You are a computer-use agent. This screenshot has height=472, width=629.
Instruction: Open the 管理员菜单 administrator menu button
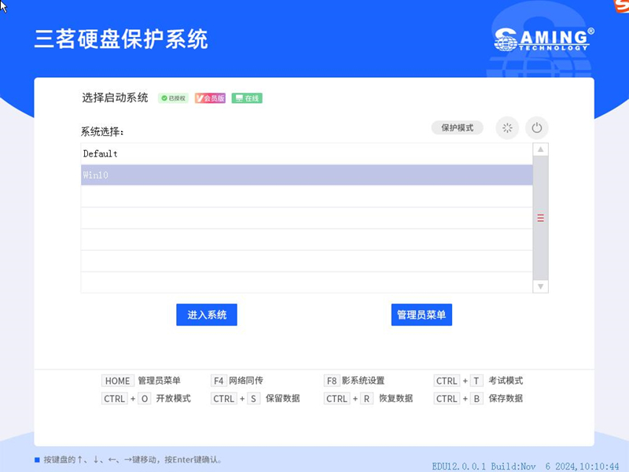(421, 315)
